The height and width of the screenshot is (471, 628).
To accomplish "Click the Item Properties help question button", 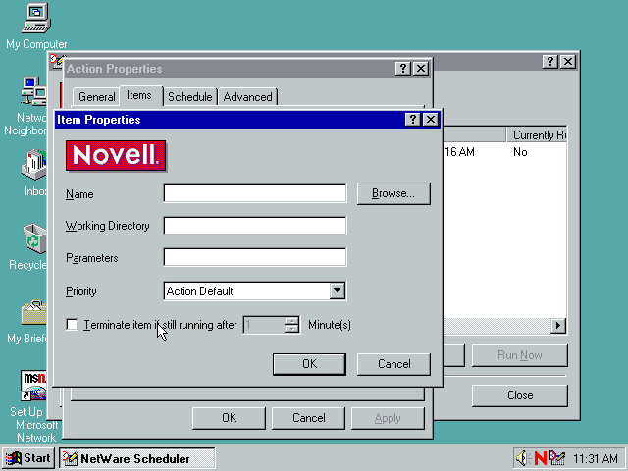I will (x=412, y=120).
